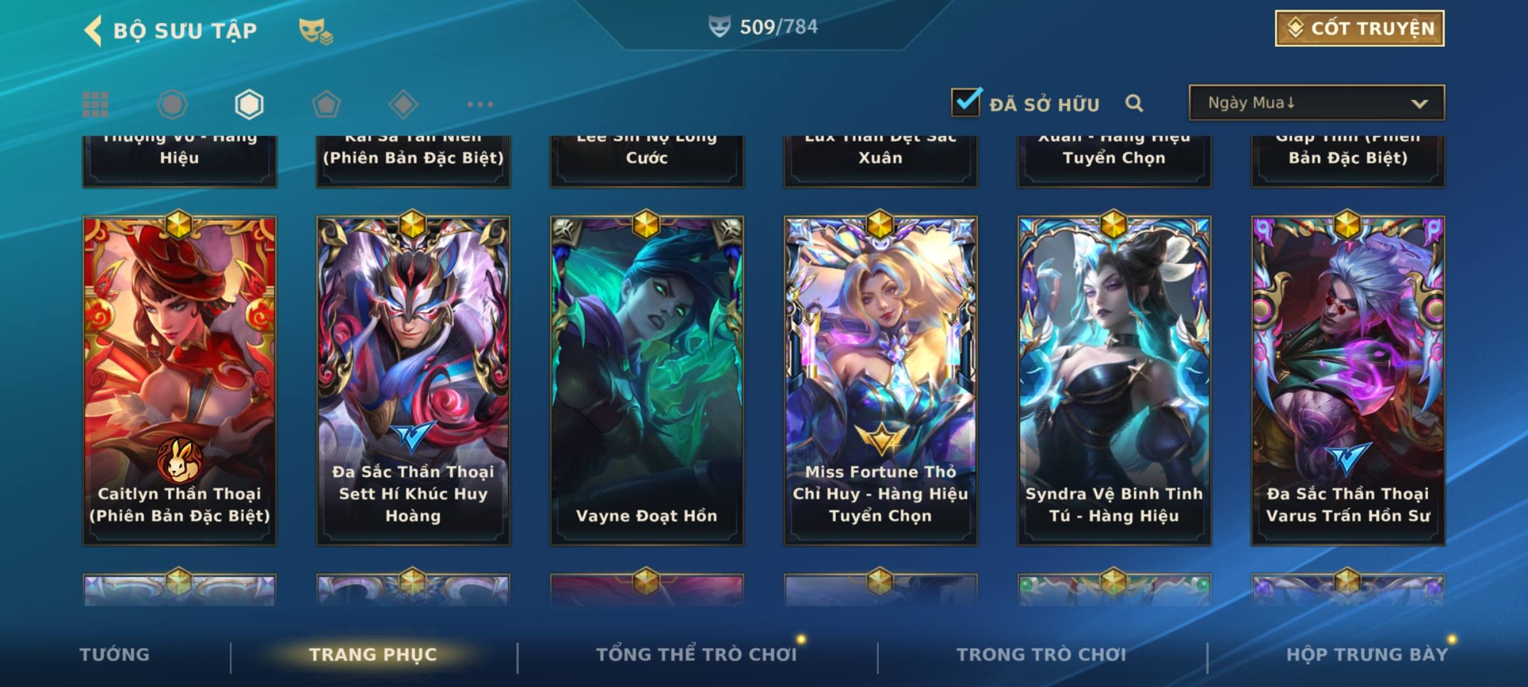Open the Vayne Đoạt Hồn skin card
The image size is (1528, 687).
[x=647, y=380]
